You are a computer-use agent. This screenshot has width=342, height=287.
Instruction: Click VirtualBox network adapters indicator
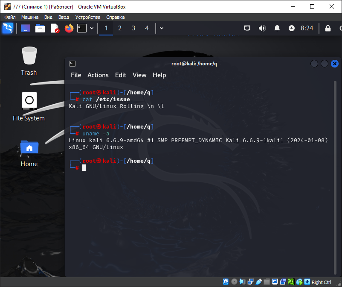tap(250, 282)
